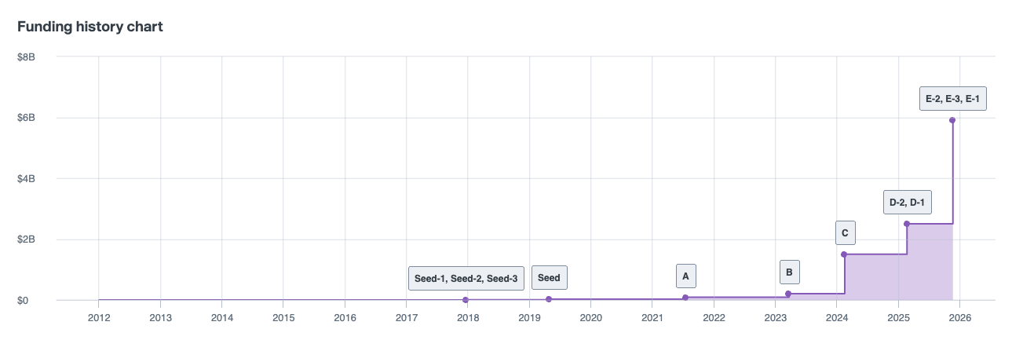Select the Seed round label box
Viewport: 1012px width, 340px height.
549,278
